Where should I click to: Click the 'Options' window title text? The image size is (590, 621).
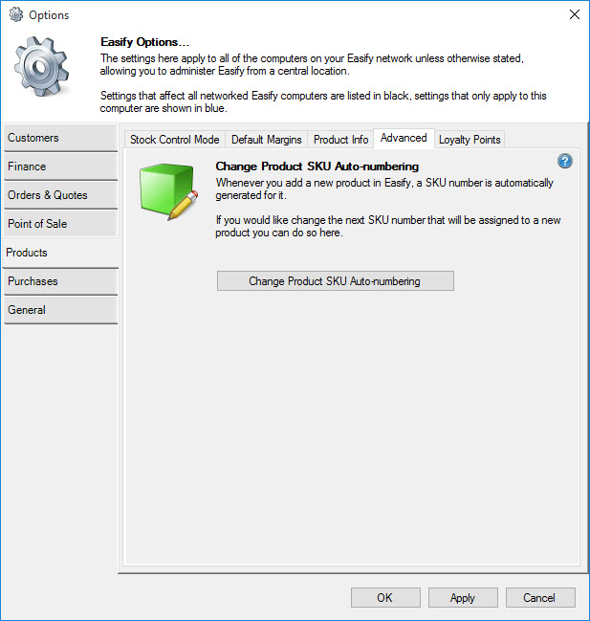[x=49, y=15]
